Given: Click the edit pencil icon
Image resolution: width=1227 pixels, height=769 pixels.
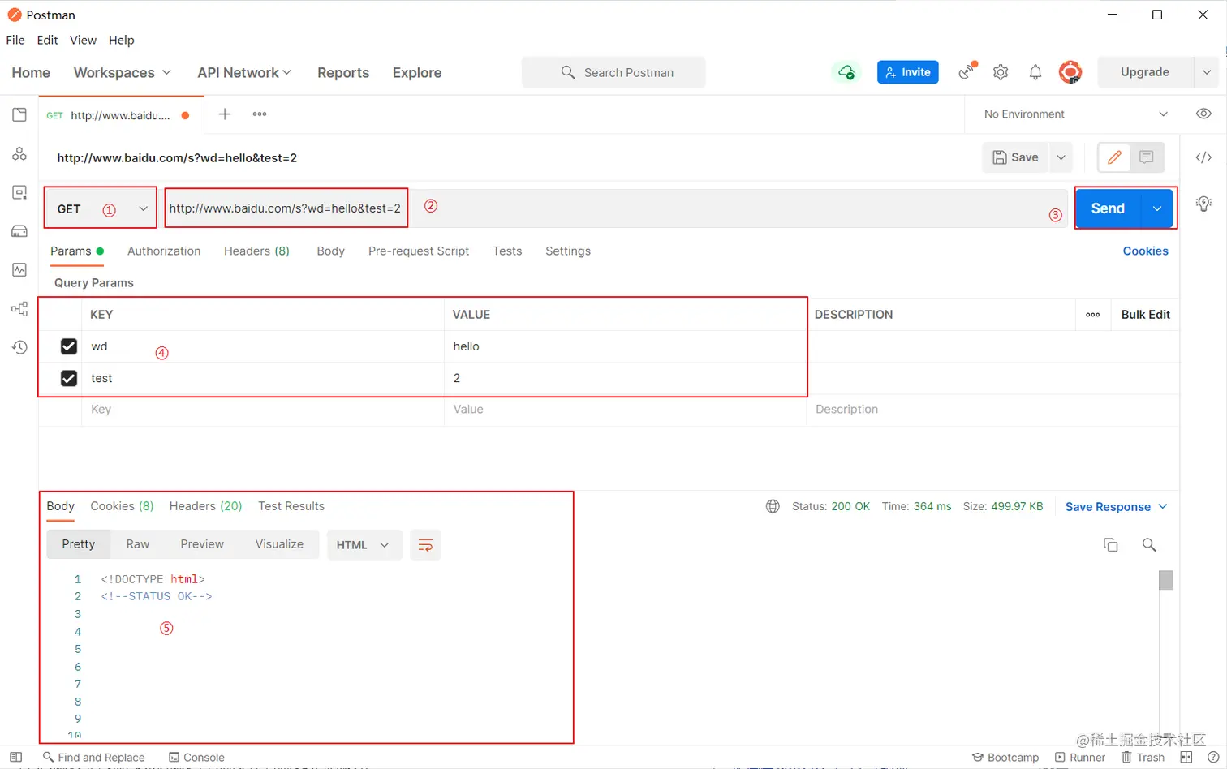Looking at the screenshot, I should coord(1114,157).
